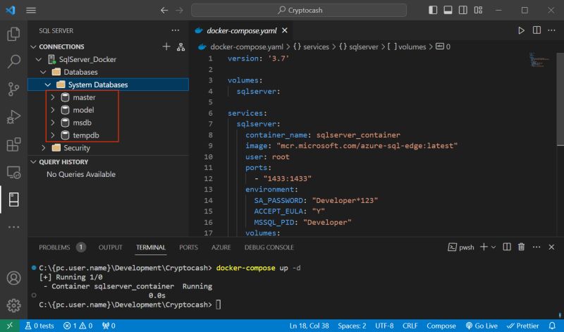Open the remote window indicator
The width and height of the screenshot is (564, 332).
pyautogui.click(x=10, y=326)
